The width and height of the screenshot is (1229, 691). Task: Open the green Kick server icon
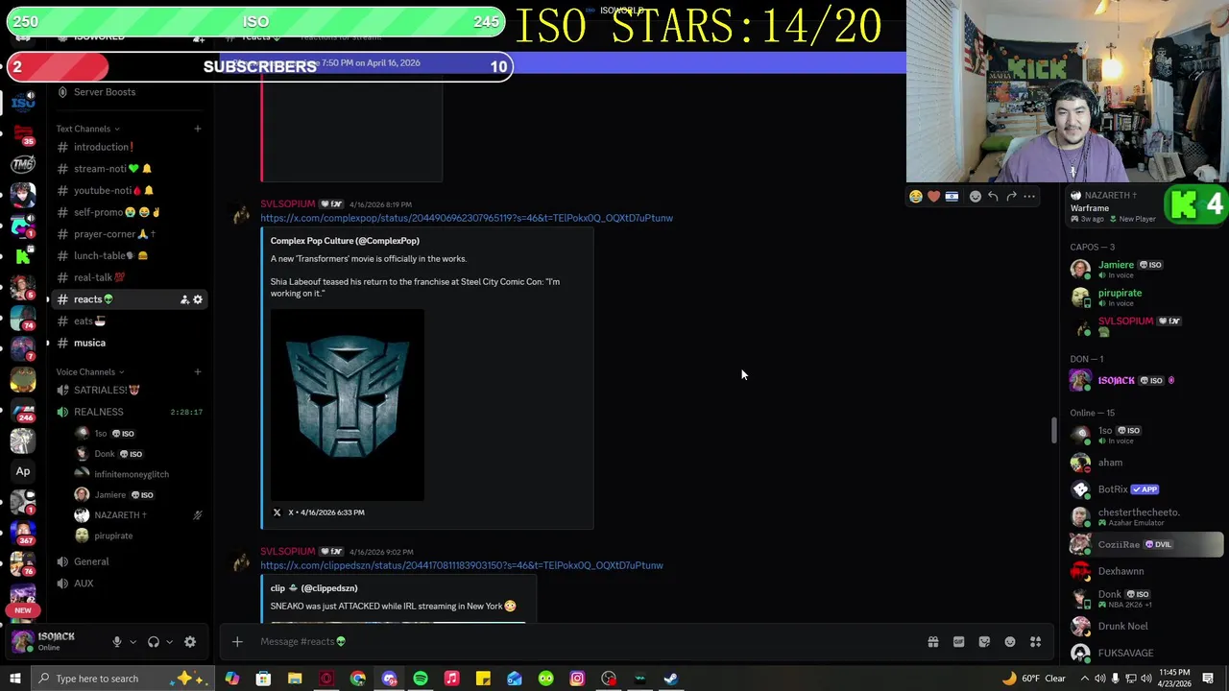(x=23, y=256)
